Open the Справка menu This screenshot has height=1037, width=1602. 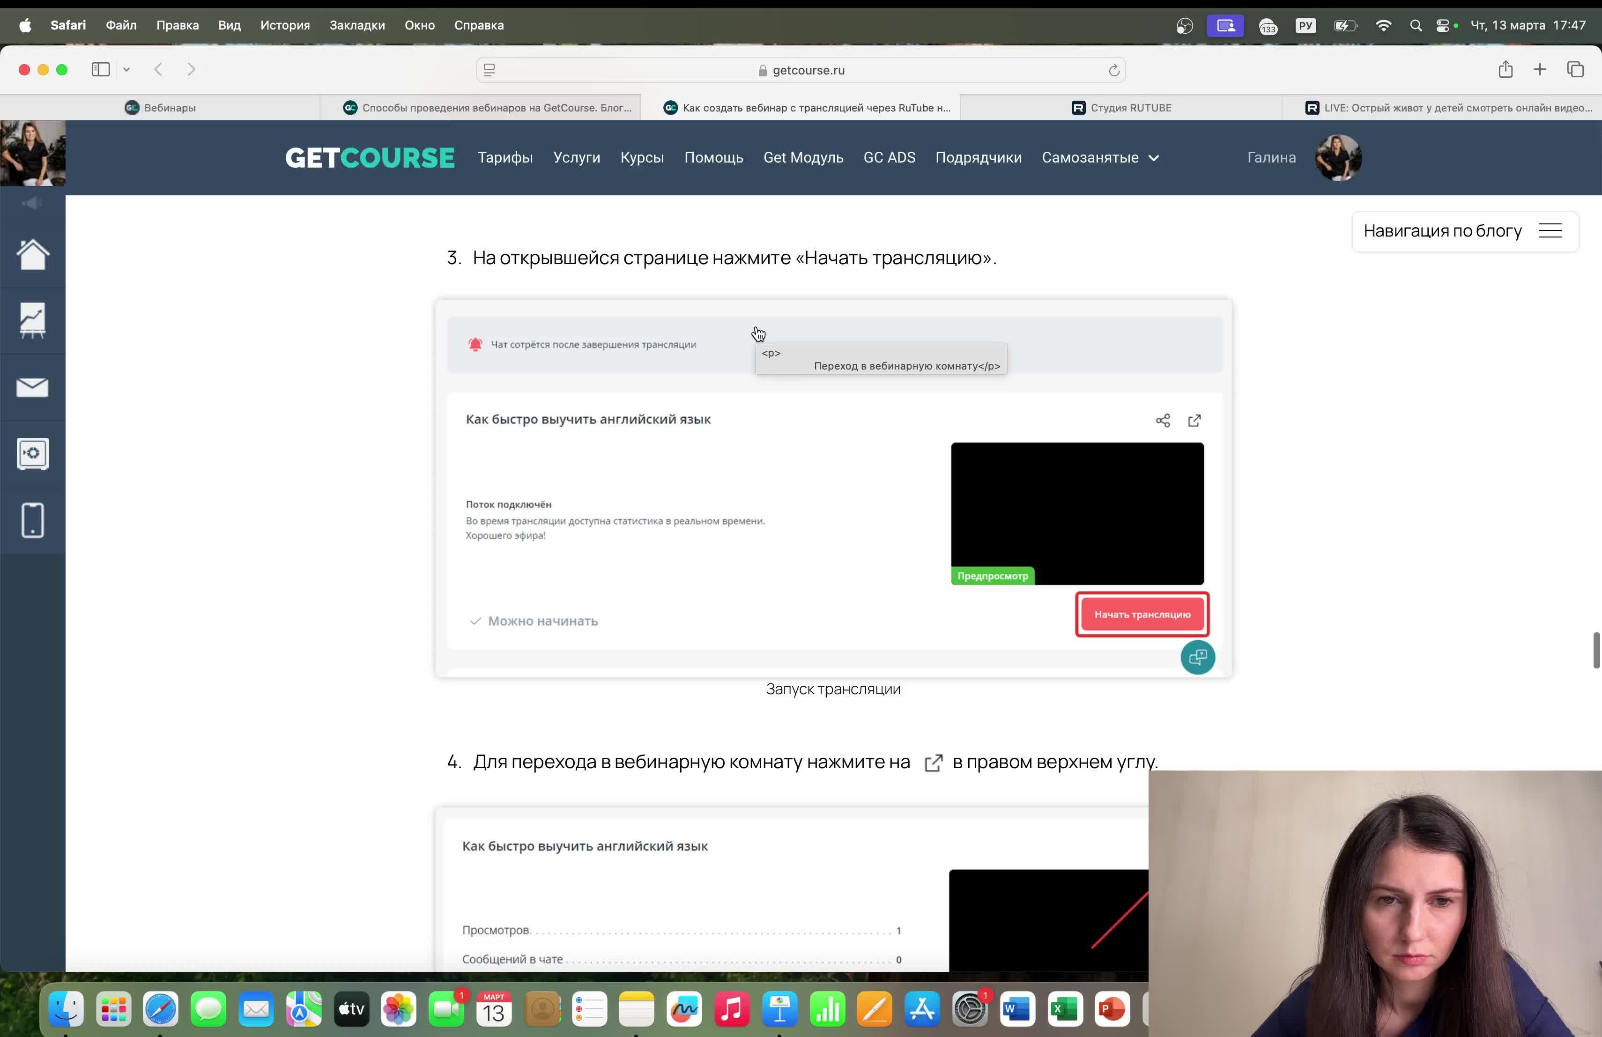coord(479,26)
